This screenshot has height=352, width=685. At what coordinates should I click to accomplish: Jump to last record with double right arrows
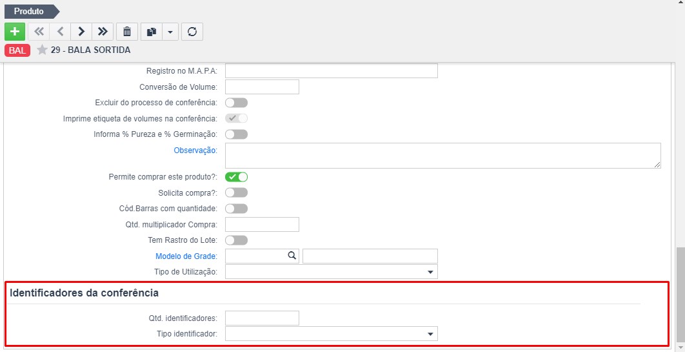point(103,32)
